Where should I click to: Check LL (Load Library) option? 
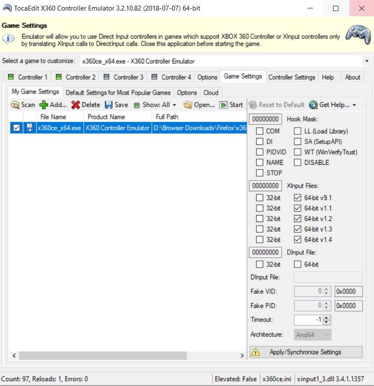(x=297, y=131)
